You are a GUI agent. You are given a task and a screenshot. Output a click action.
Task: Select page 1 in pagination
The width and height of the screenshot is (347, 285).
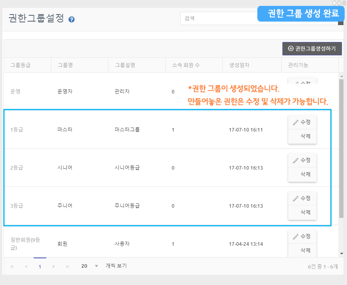point(40,267)
